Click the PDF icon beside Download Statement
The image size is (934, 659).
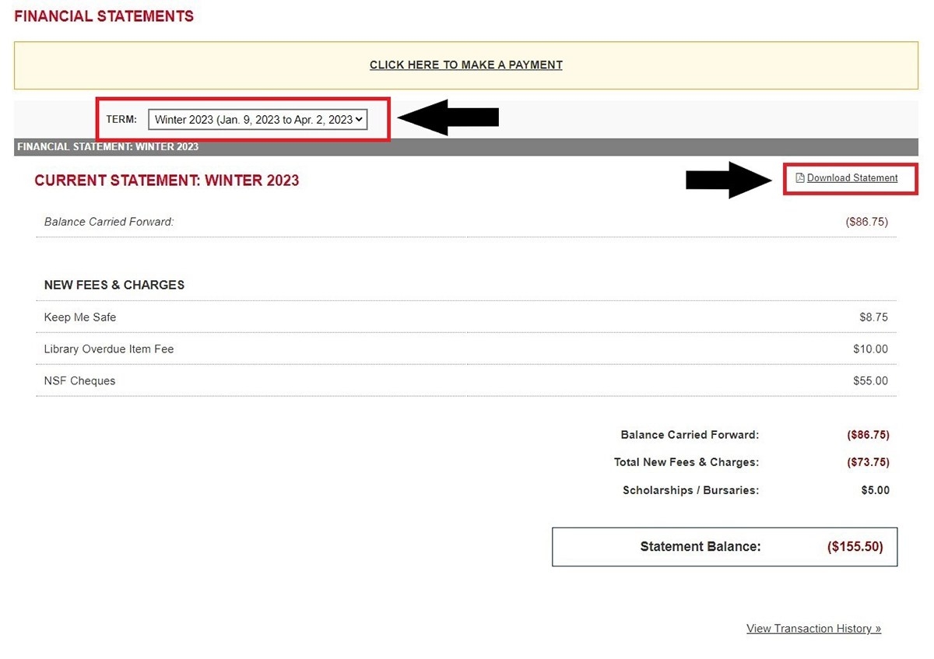click(x=799, y=177)
